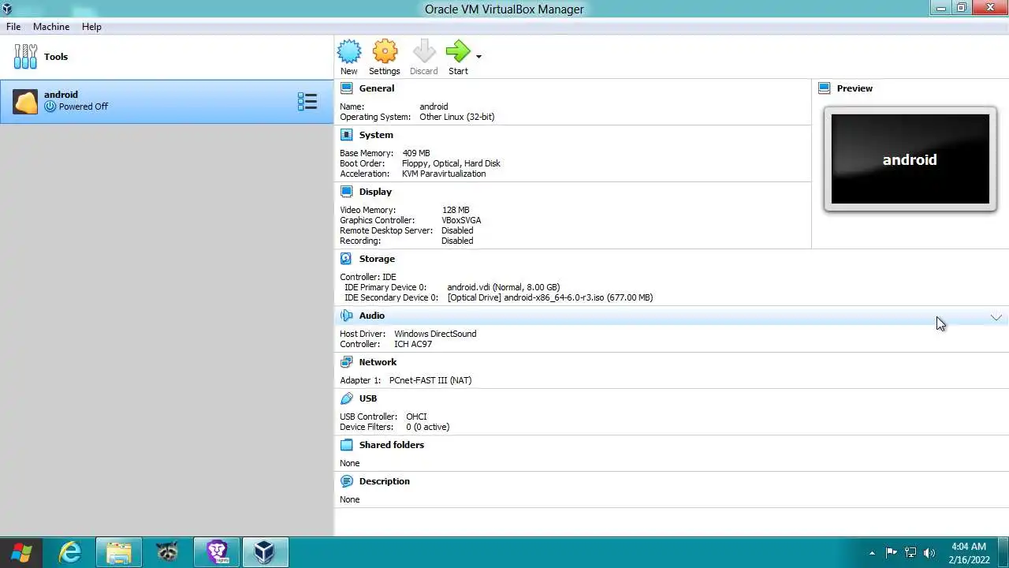Click the '0 (0 active)' device filters value
Viewport: 1009px width, 568px height.
click(x=428, y=427)
